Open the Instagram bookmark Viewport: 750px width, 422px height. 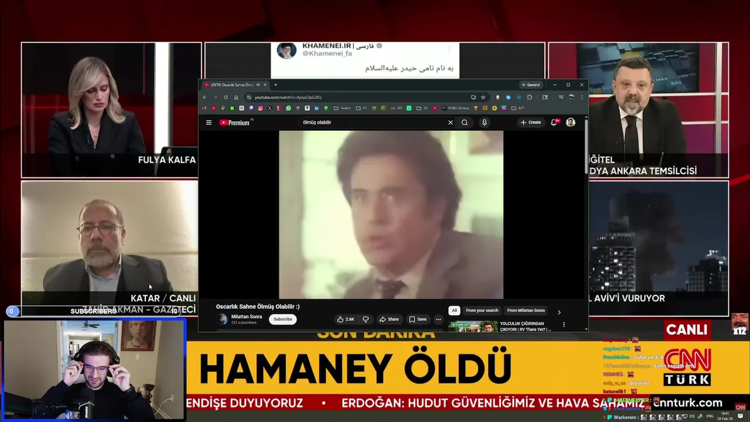[x=260, y=108]
